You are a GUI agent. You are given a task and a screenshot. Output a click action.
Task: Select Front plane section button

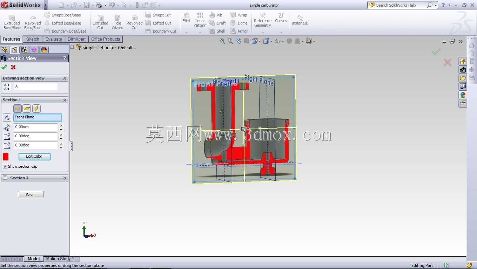click(18, 109)
